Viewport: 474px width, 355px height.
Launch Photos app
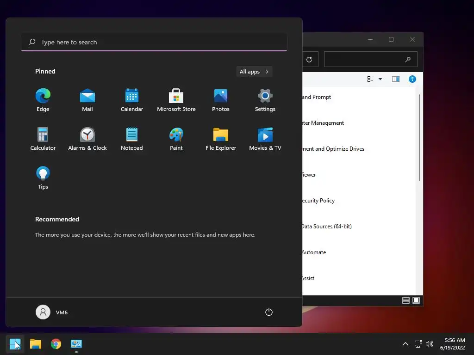point(221,100)
